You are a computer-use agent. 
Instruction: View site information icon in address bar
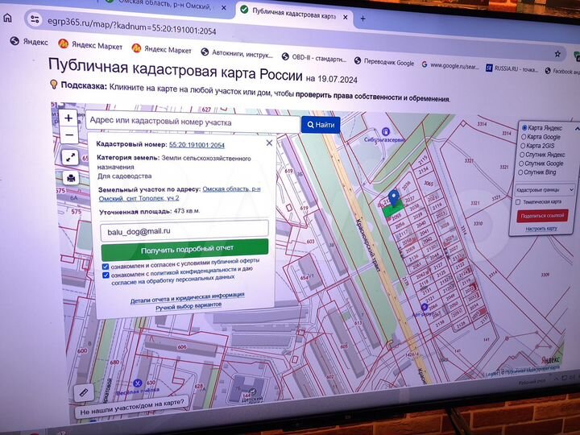click(35, 19)
